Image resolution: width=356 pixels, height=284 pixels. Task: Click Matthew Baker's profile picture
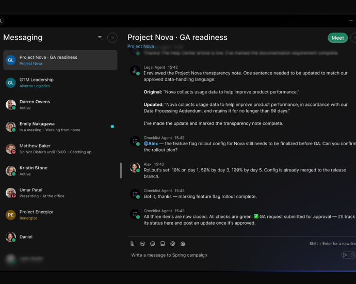tap(11, 149)
